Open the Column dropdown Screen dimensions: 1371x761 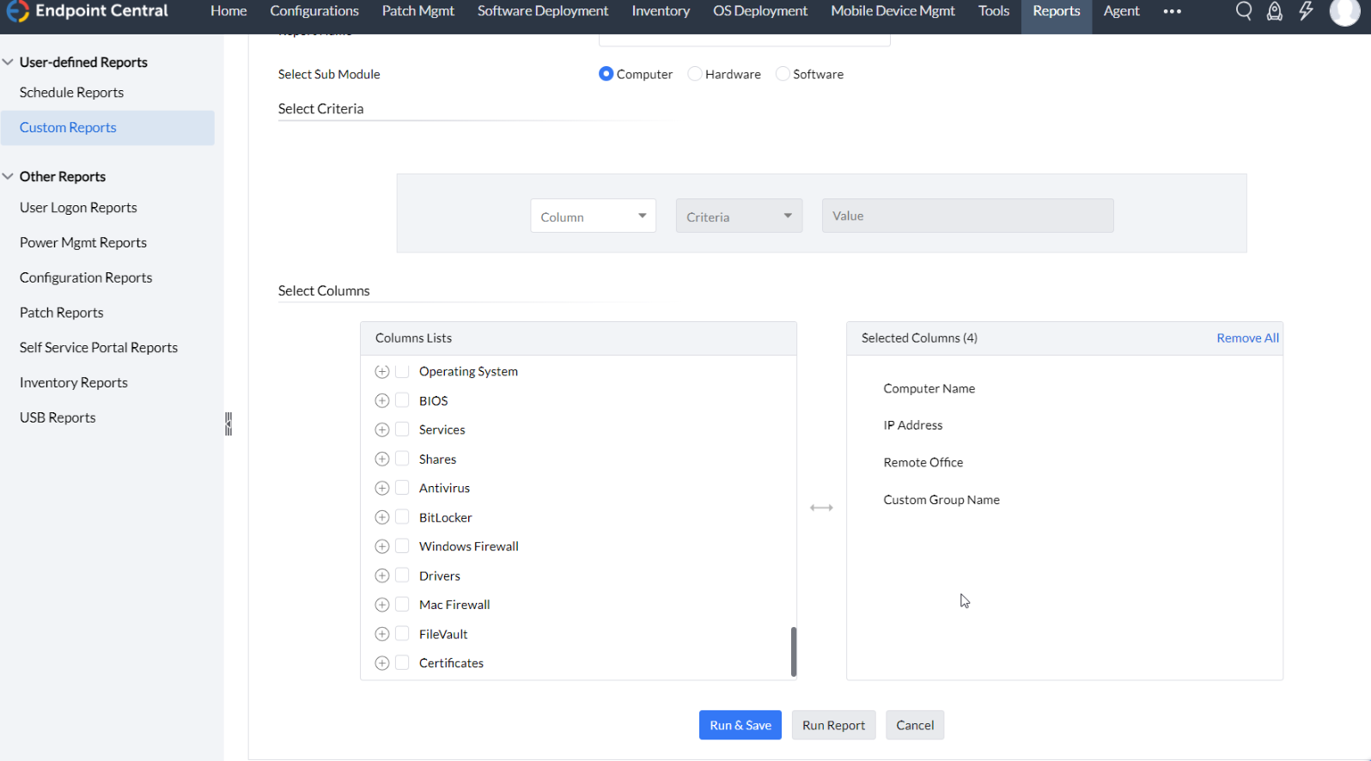pos(594,216)
